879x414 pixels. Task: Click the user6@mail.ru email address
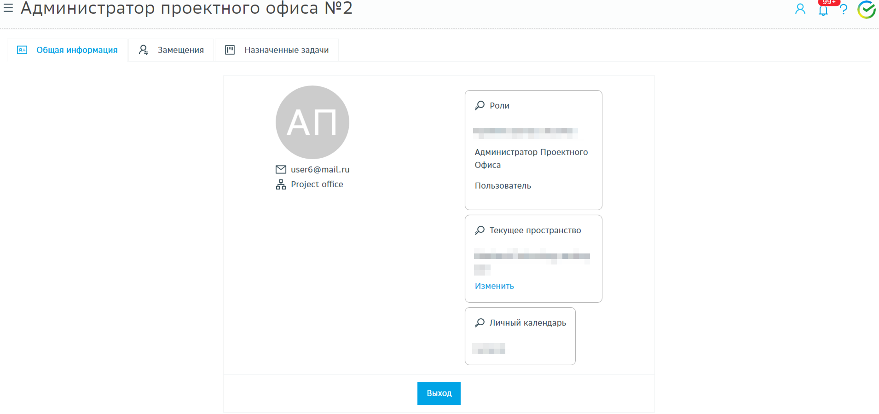[x=320, y=169]
